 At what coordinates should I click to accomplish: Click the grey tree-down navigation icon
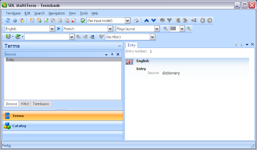[169, 20]
